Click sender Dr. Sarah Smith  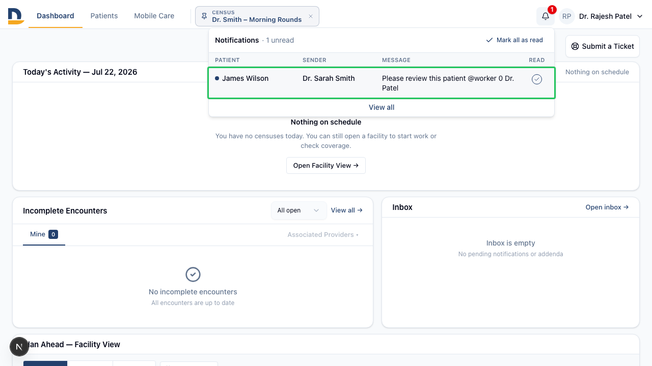(329, 78)
